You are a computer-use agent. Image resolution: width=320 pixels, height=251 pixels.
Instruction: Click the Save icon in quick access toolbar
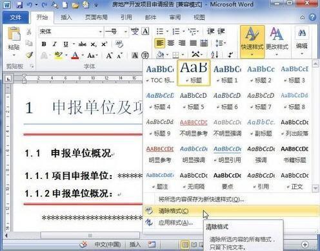pos(20,5)
